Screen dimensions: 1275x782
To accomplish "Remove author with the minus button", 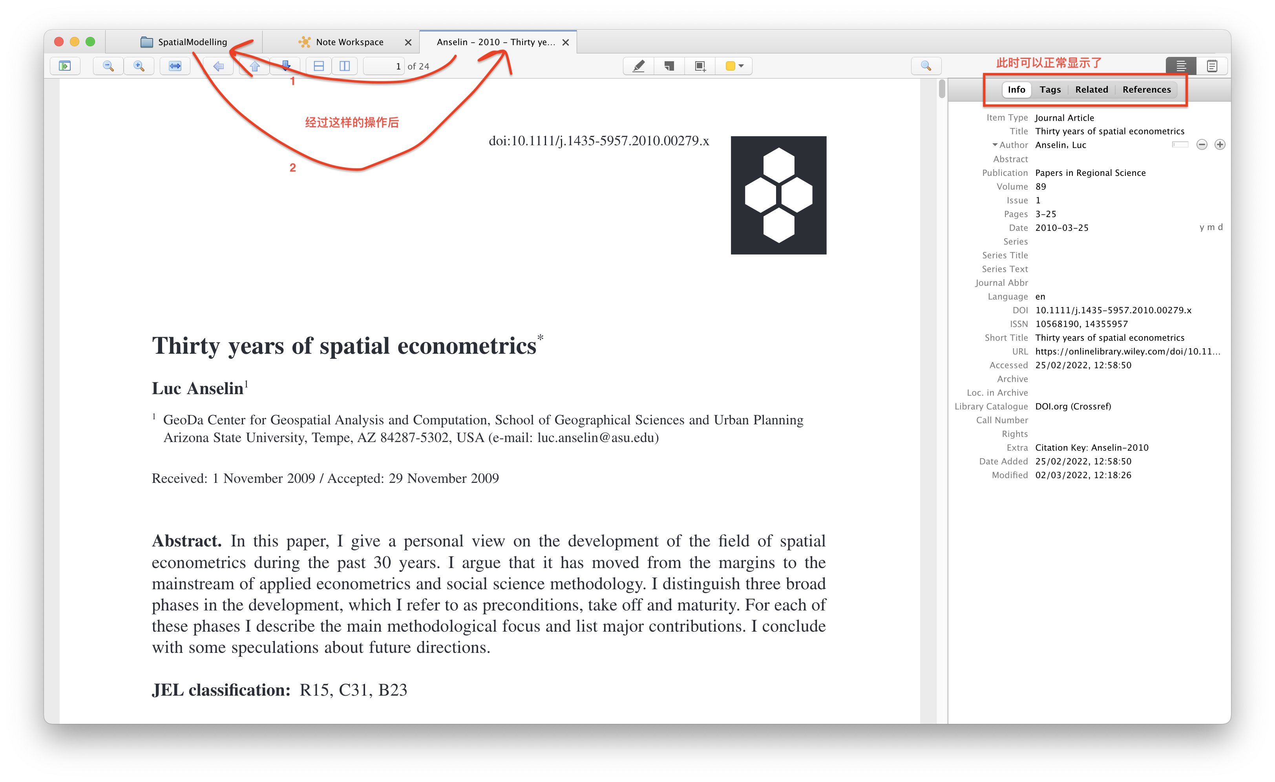I will tap(1202, 145).
